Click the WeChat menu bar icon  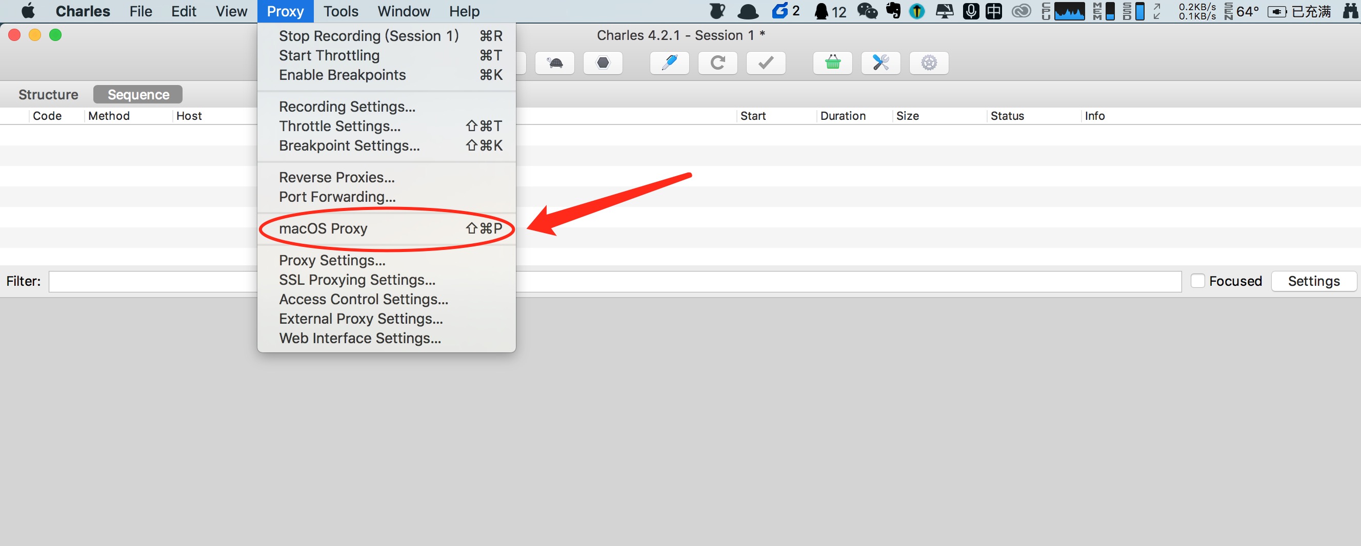click(867, 11)
